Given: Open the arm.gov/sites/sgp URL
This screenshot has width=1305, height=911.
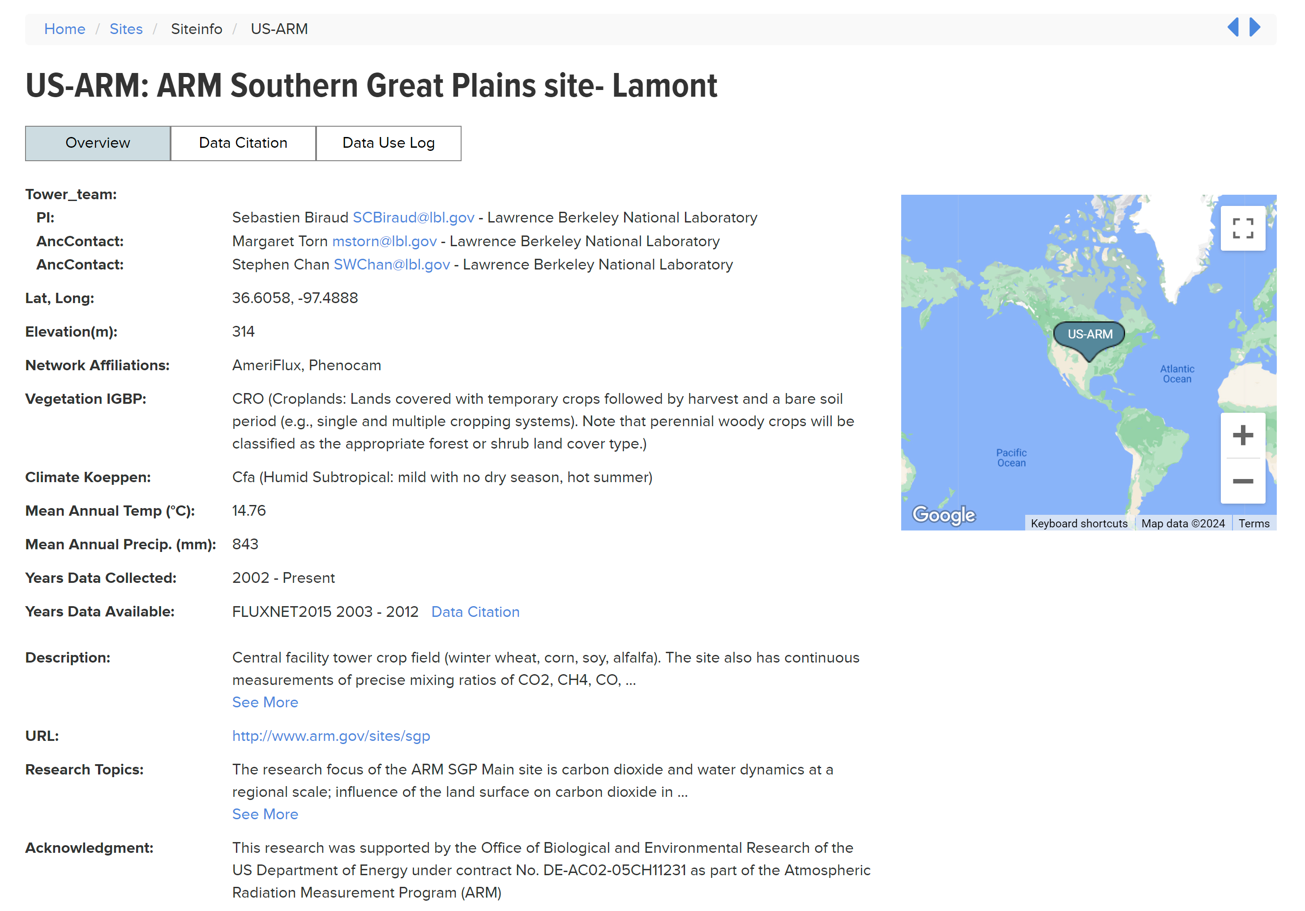Looking at the screenshot, I should click(331, 736).
